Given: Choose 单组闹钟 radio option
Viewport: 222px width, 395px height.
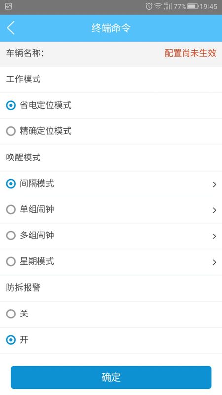Looking at the screenshot, I should tap(11, 209).
